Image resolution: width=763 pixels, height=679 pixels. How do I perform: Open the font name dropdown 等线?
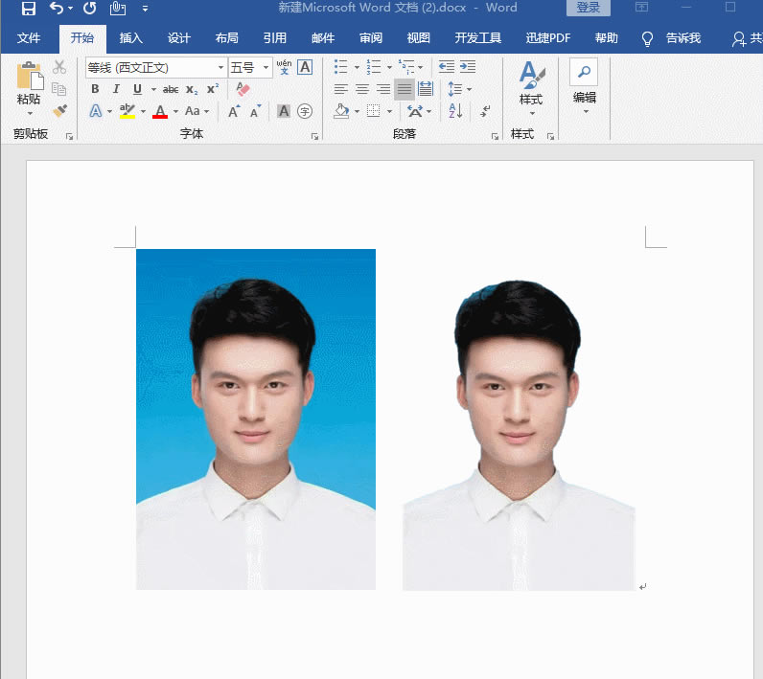pyautogui.click(x=220, y=67)
